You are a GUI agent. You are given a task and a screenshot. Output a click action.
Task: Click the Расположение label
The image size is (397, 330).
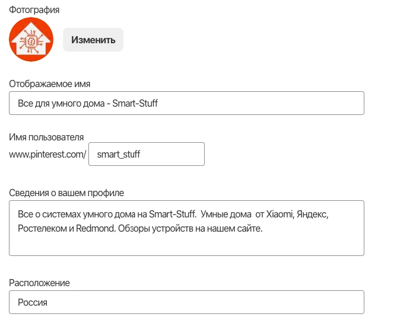click(x=39, y=283)
